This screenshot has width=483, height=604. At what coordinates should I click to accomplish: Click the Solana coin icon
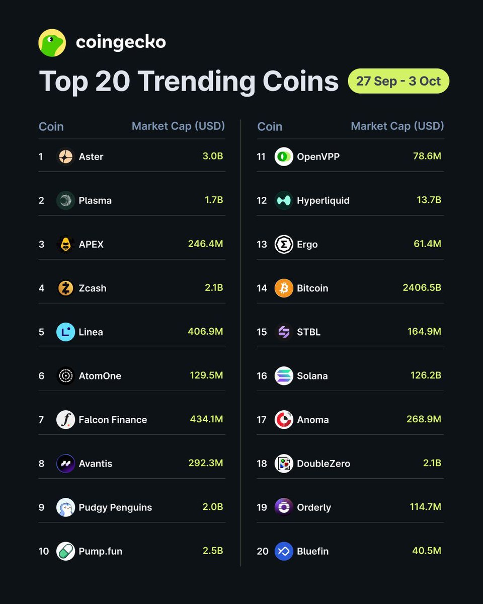pos(284,375)
